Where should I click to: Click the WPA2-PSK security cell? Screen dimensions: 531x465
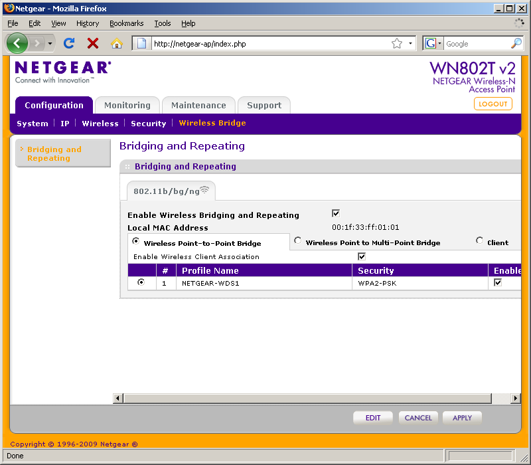click(x=420, y=284)
